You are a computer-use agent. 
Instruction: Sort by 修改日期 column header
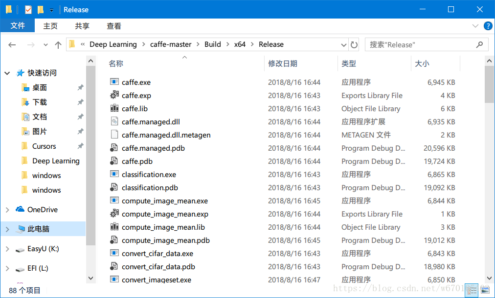(x=301, y=63)
